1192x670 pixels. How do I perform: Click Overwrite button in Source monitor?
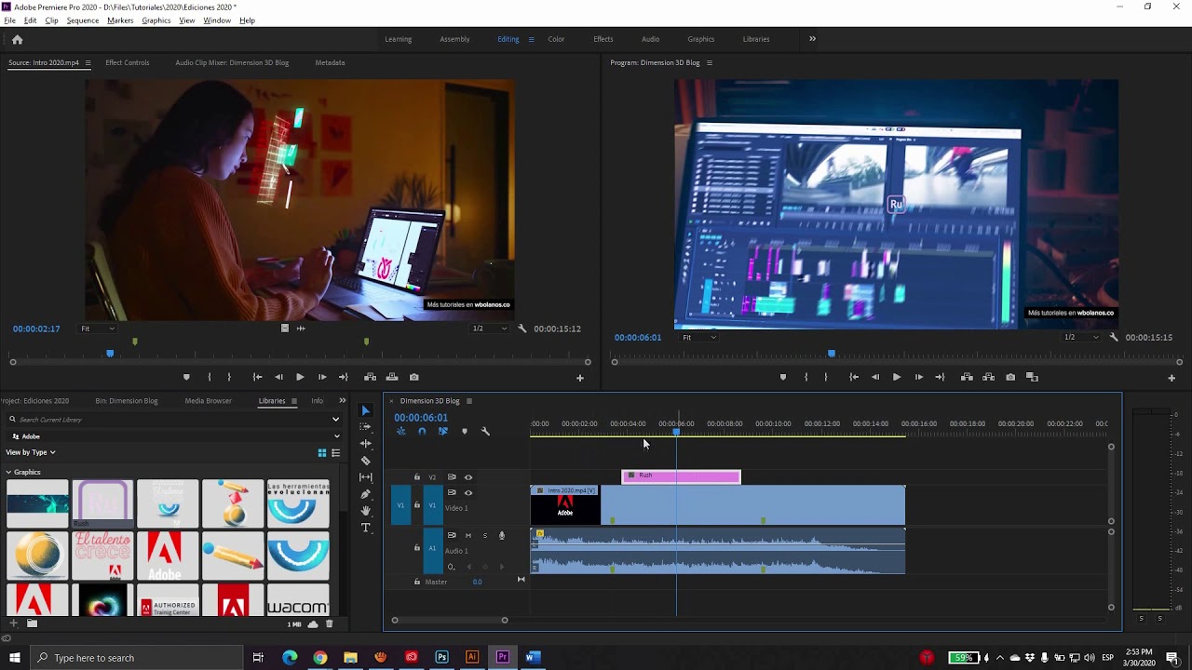392,377
